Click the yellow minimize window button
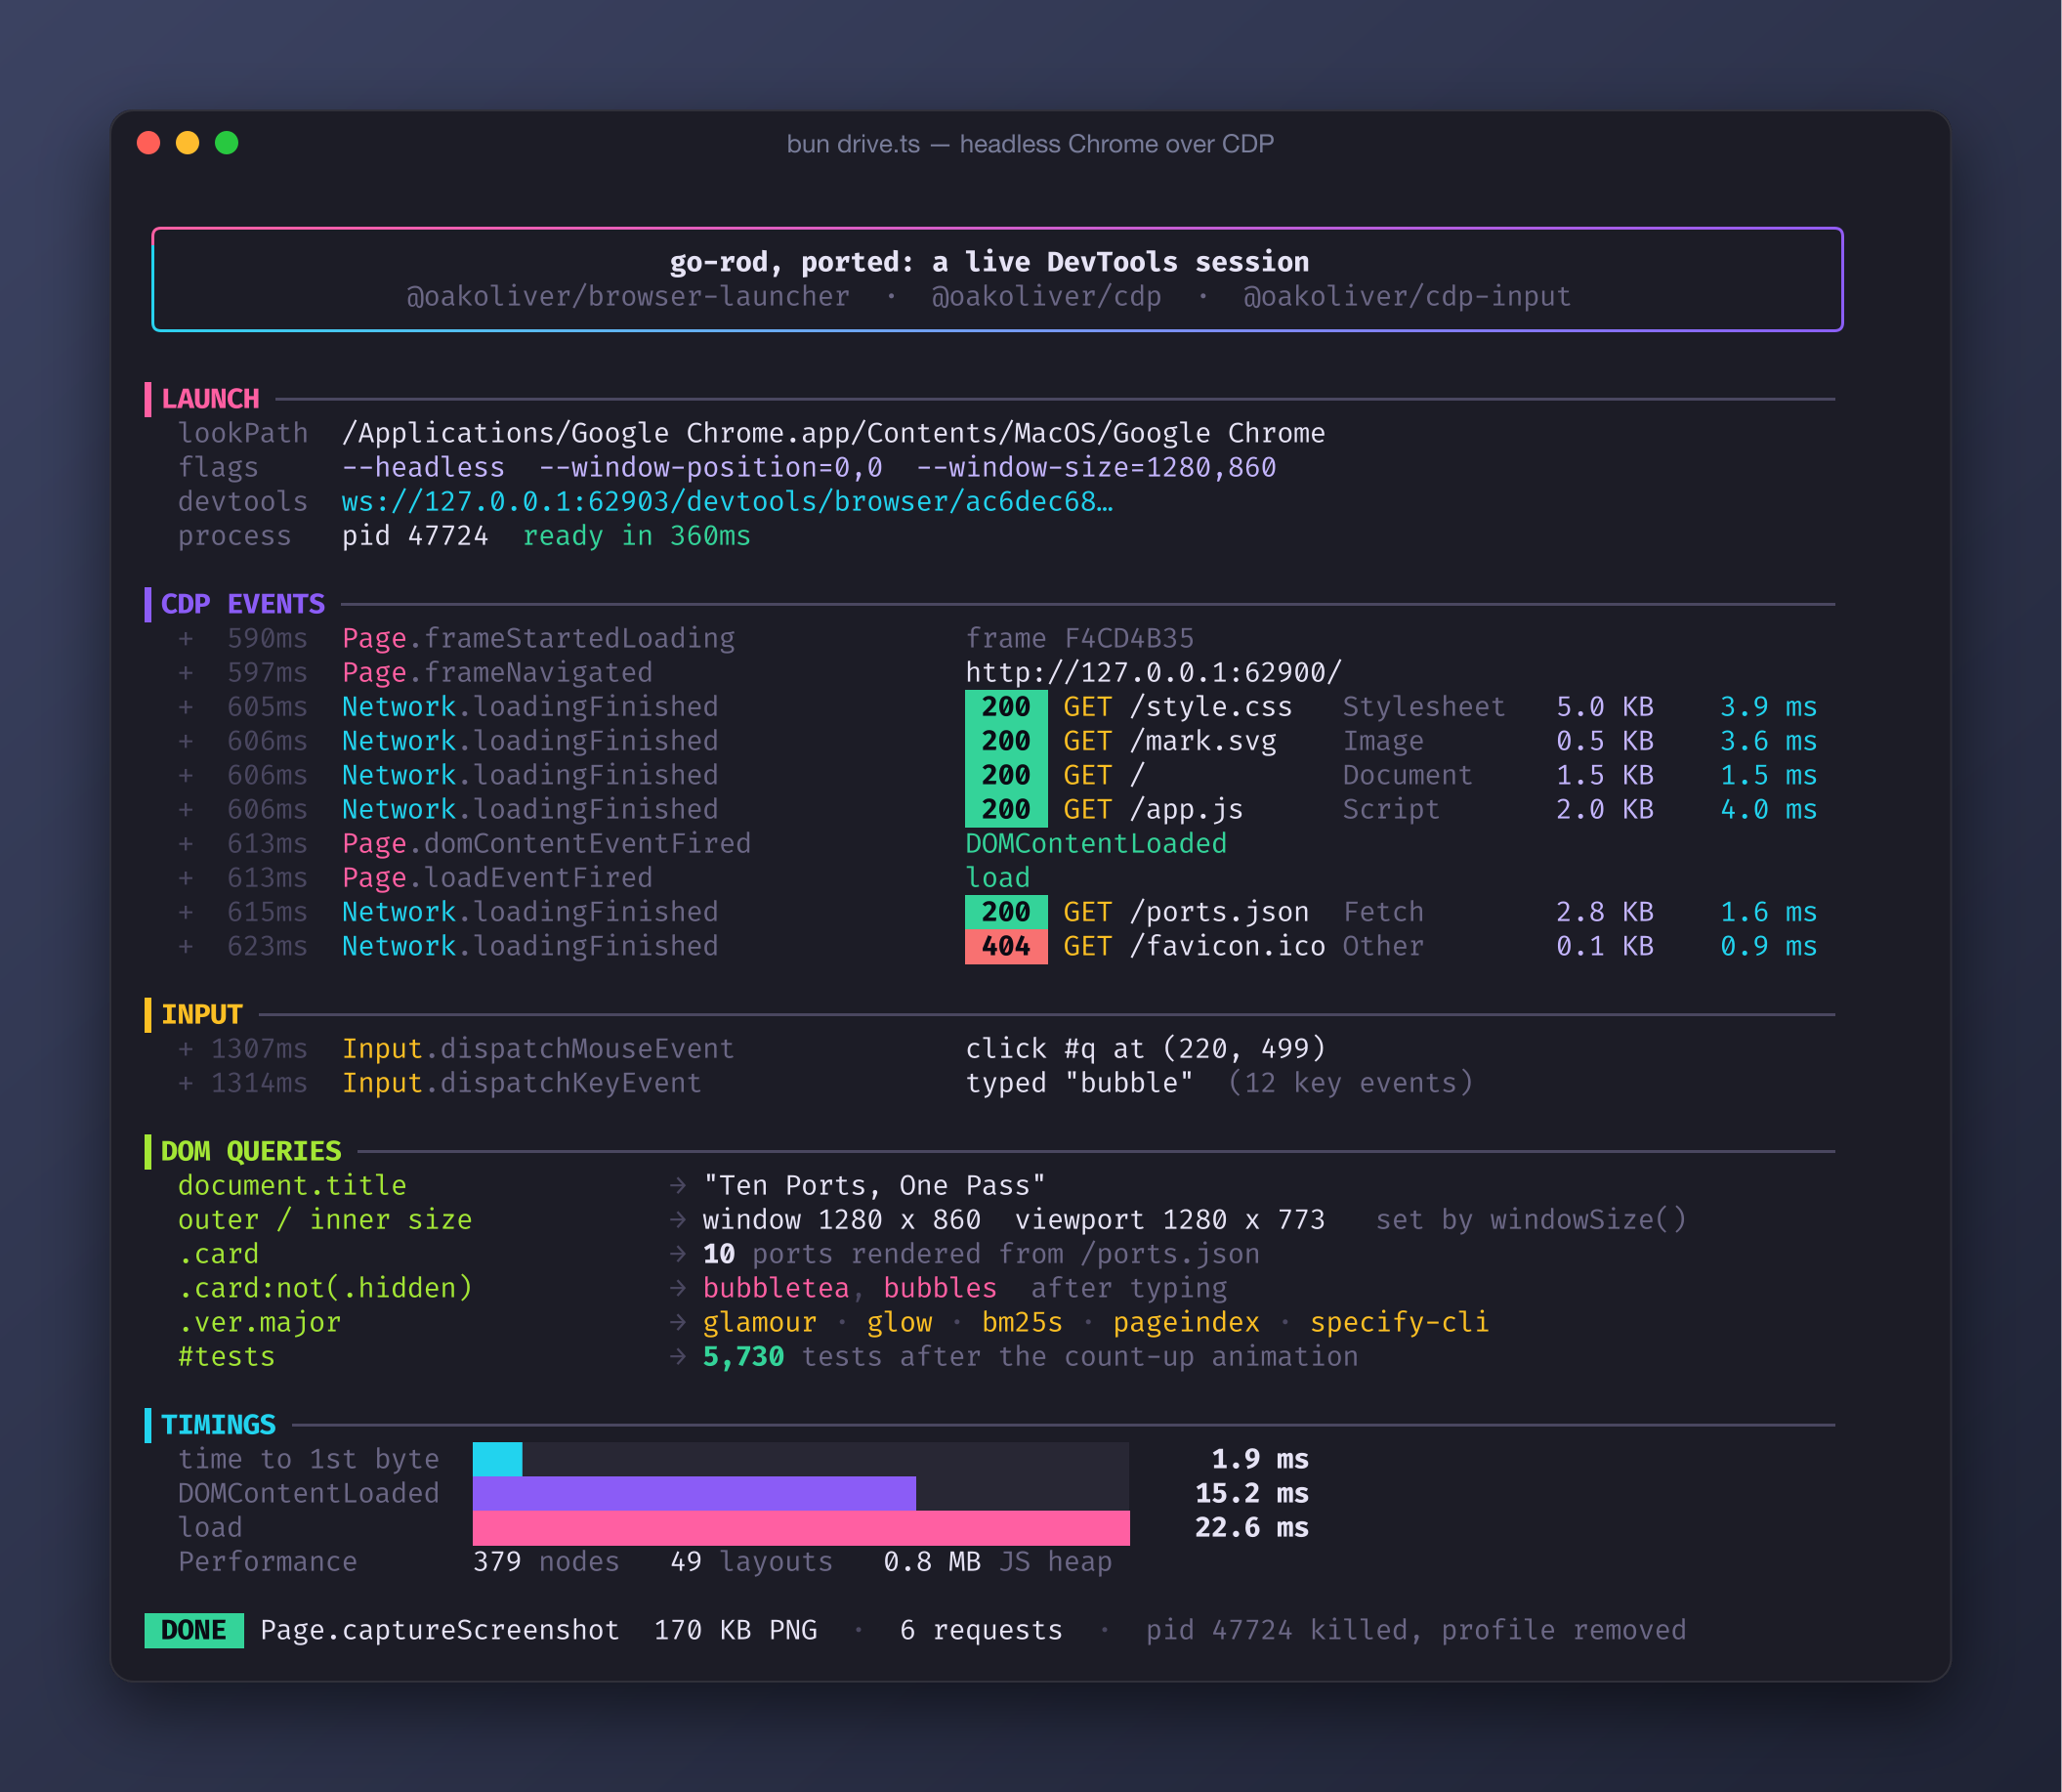The height and width of the screenshot is (1792, 2062). [x=187, y=143]
